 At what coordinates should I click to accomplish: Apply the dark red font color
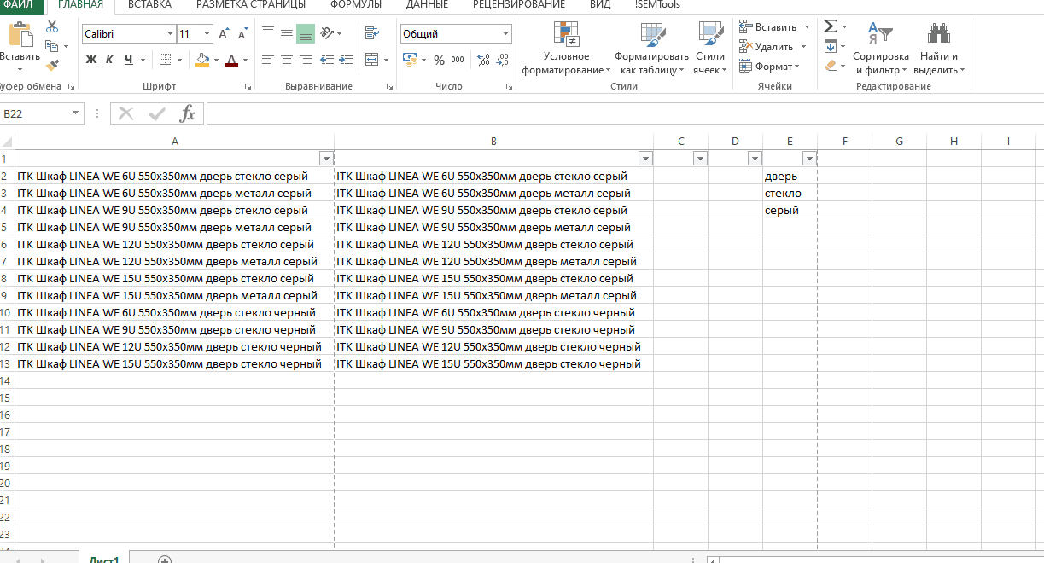(x=231, y=60)
